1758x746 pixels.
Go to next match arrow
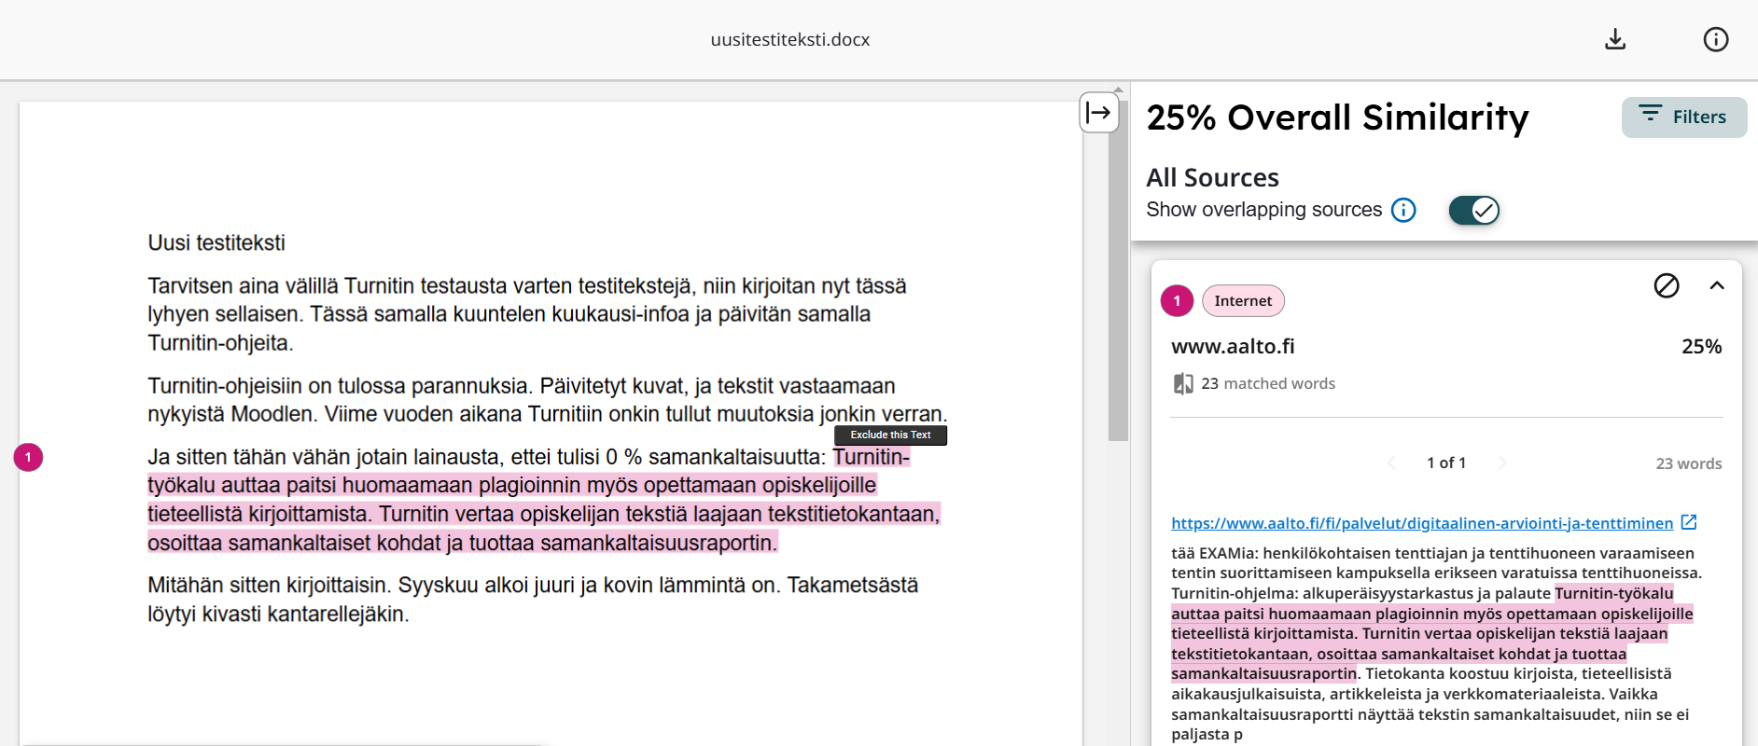1501,463
